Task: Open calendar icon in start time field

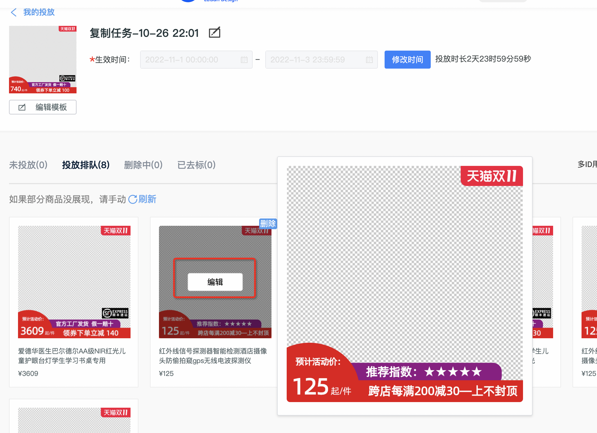Action: click(244, 60)
